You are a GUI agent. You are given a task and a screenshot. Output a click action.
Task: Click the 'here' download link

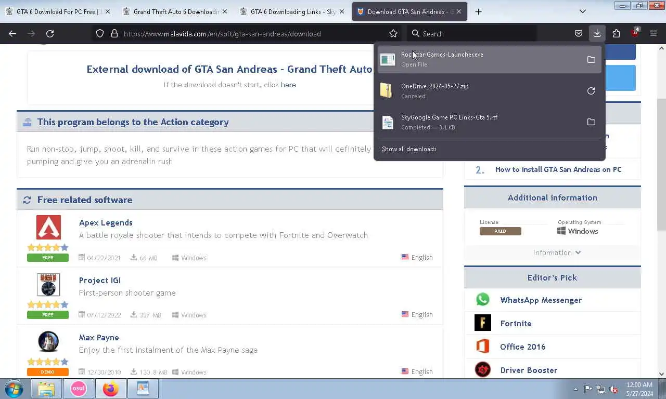pyautogui.click(x=288, y=85)
